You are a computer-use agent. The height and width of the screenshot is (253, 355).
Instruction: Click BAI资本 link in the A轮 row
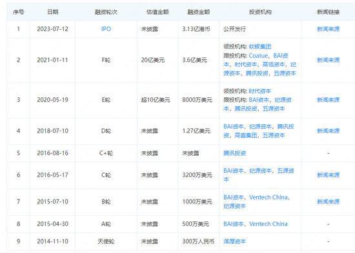tap(234, 224)
